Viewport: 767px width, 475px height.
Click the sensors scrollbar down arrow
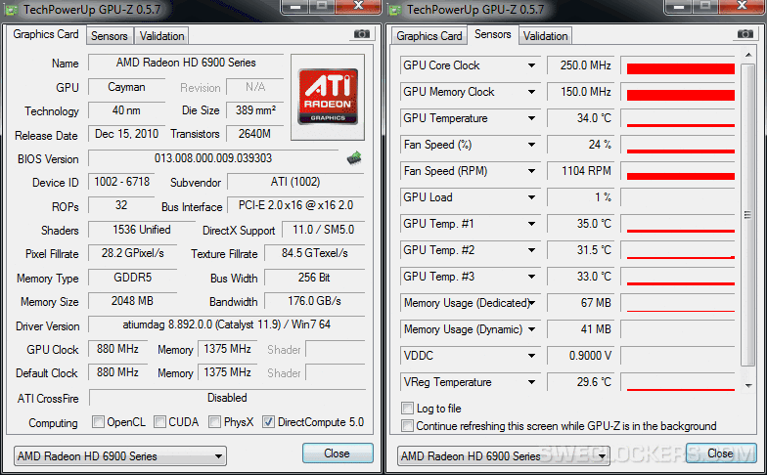click(747, 385)
